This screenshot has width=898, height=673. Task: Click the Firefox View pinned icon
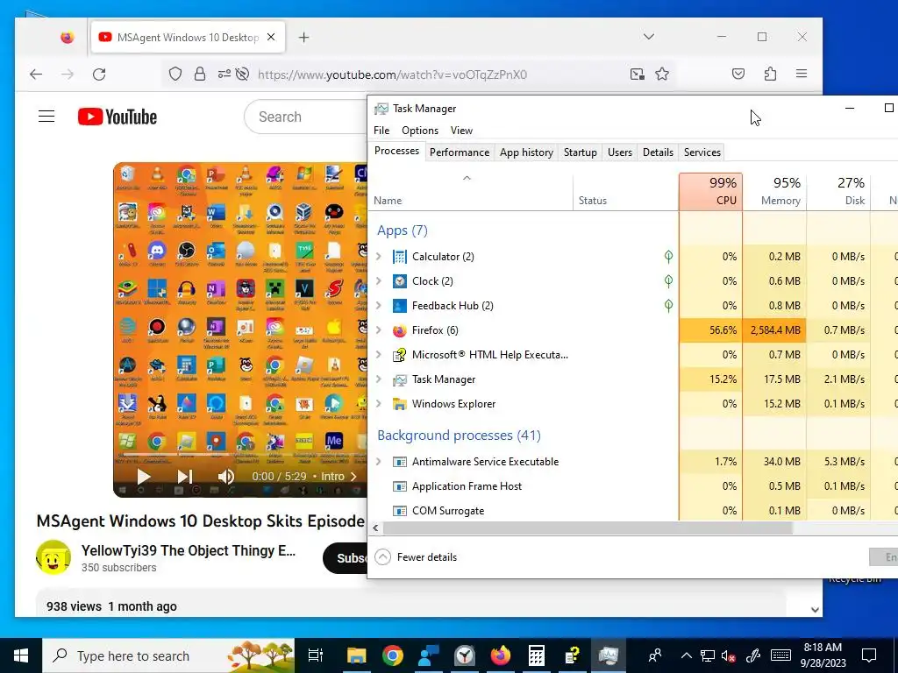67,37
